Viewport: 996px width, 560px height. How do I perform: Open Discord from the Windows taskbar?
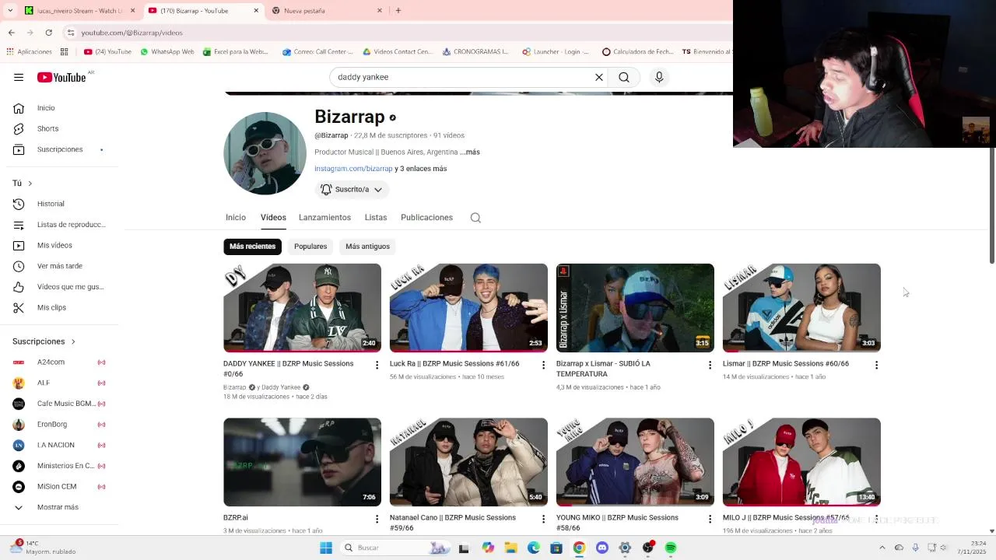click(x=601, y=548)
